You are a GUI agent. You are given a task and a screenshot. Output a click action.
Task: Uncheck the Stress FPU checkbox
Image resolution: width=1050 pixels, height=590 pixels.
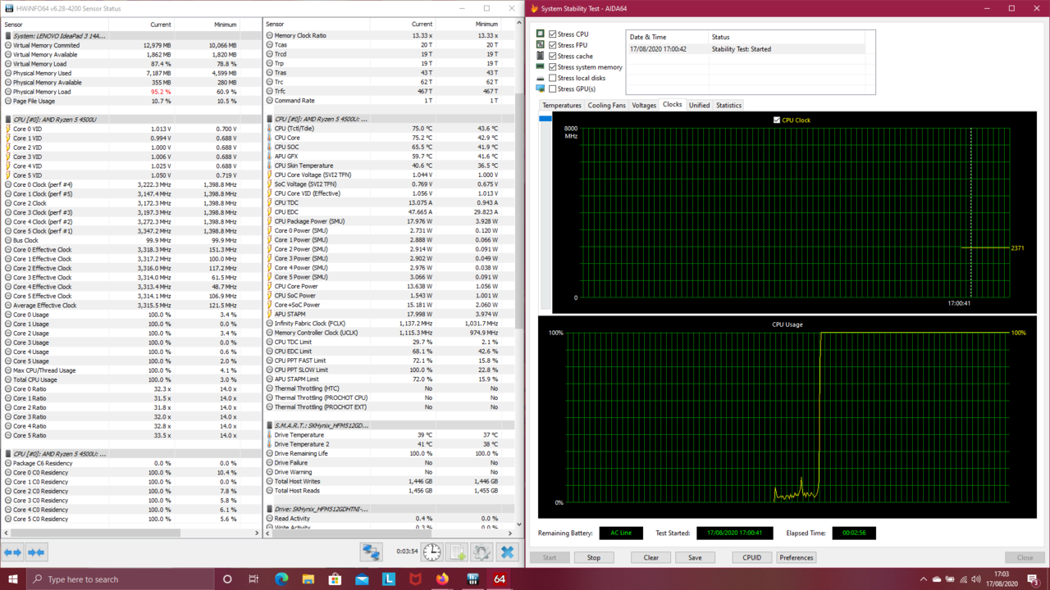pos(552,45)
